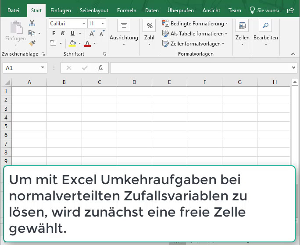Switch to the Daten tab
This screenshot has height=245, width=300.
click(152, 10)
